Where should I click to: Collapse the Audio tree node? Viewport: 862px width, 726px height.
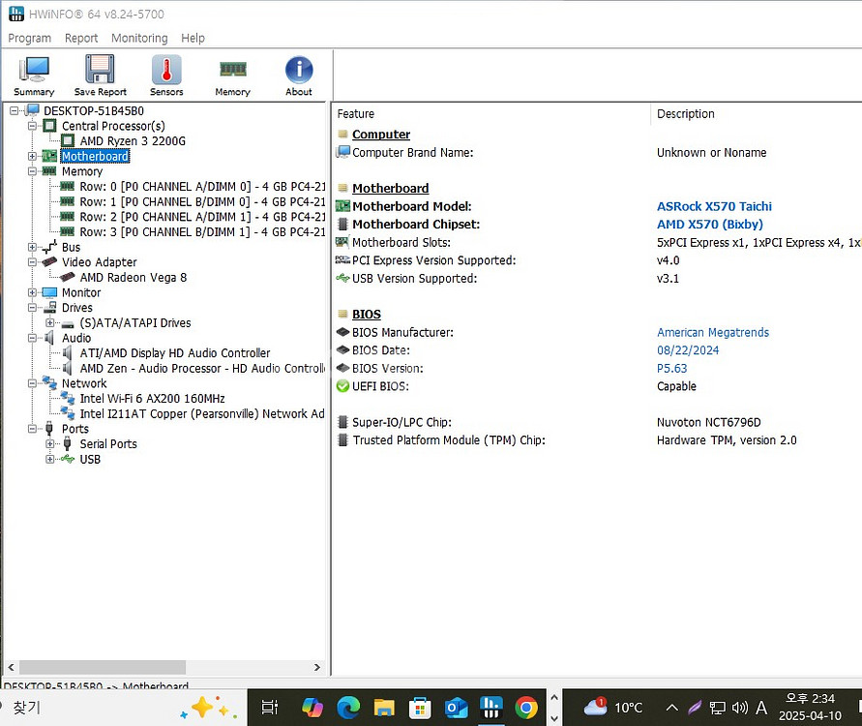[33, 338]
